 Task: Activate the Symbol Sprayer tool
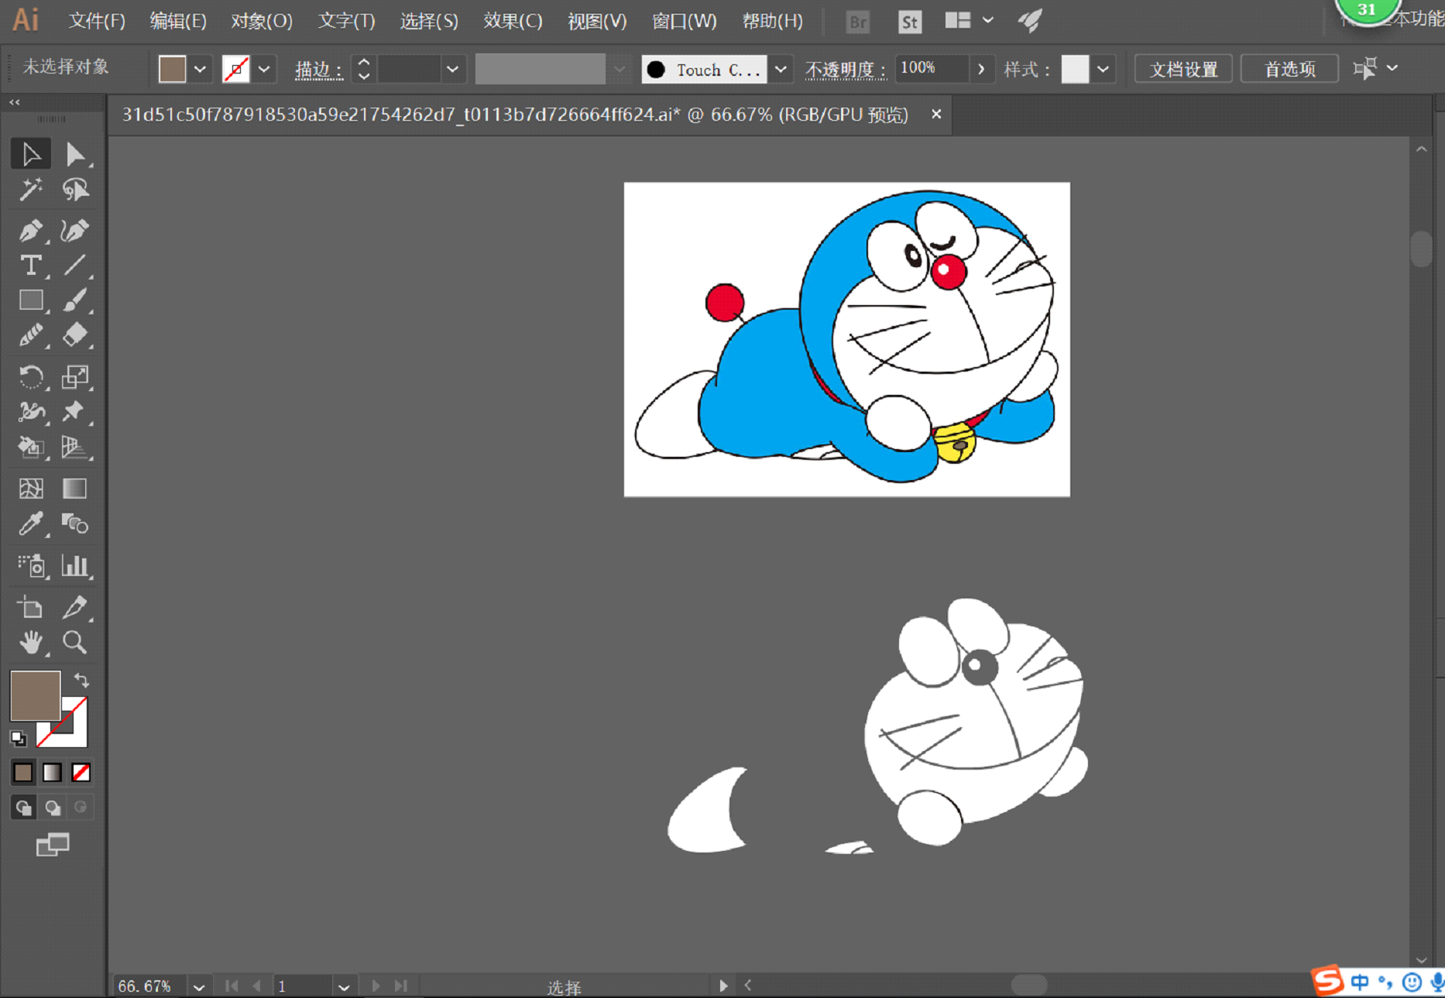pos(31,566)
